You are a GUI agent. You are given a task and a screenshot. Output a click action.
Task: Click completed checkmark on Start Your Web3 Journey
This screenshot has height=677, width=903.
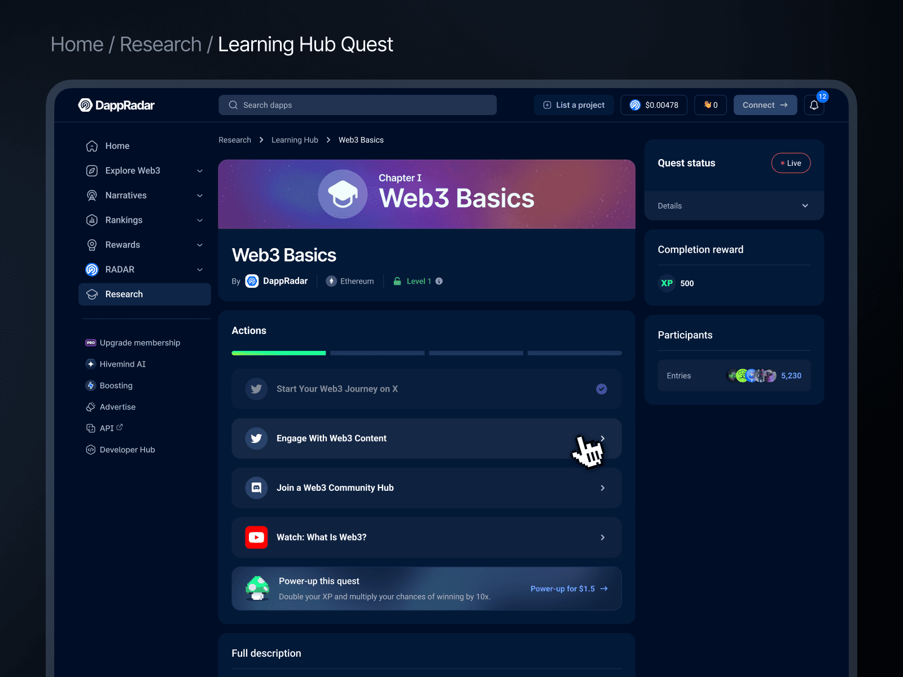pyautogui.click(x=602, y=389)
